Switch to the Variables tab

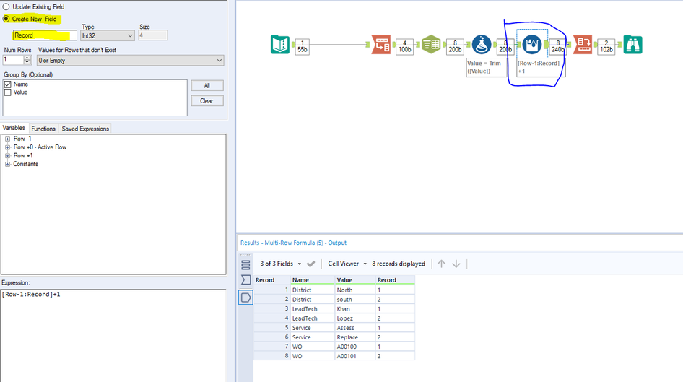(x=14, y=128)
